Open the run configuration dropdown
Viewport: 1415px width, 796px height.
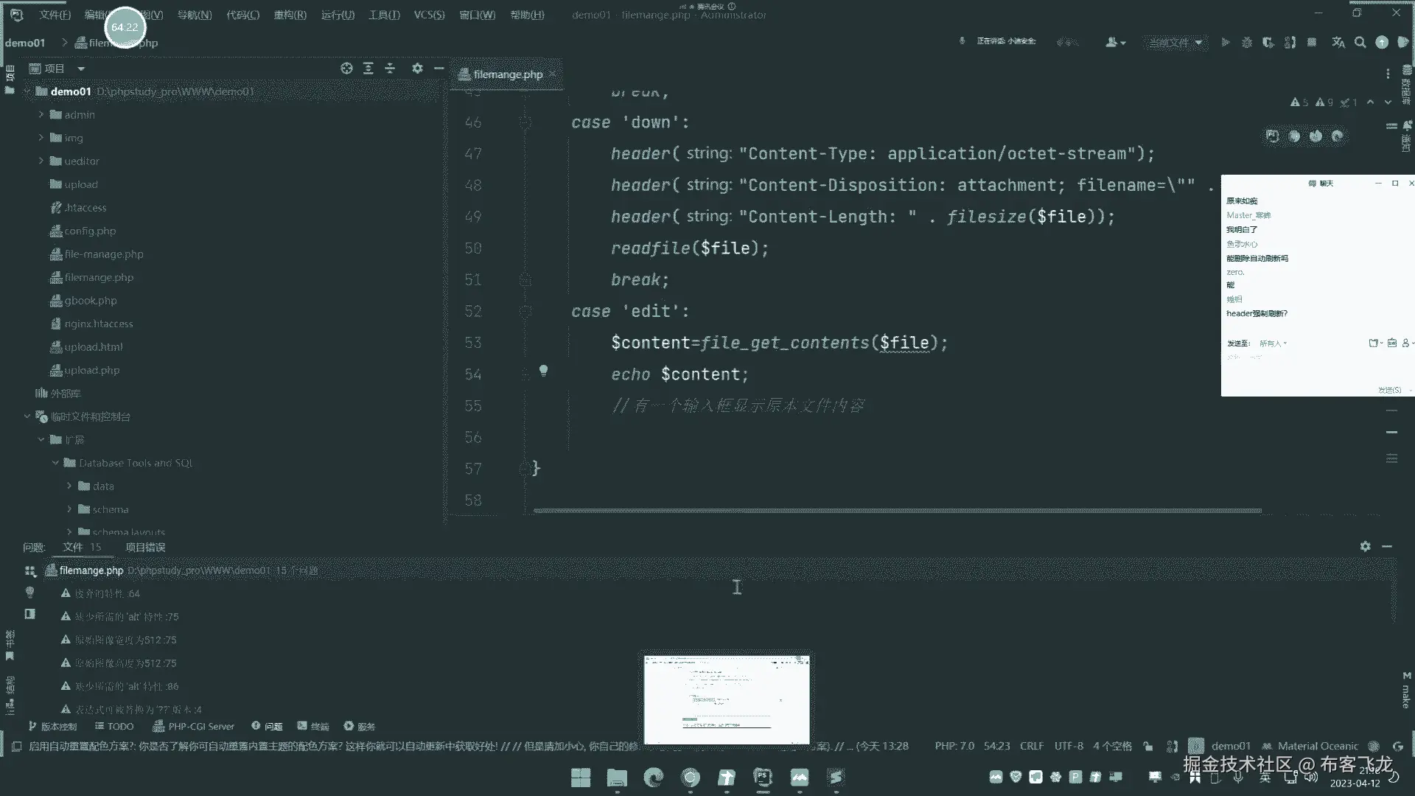click(1175, 43)
